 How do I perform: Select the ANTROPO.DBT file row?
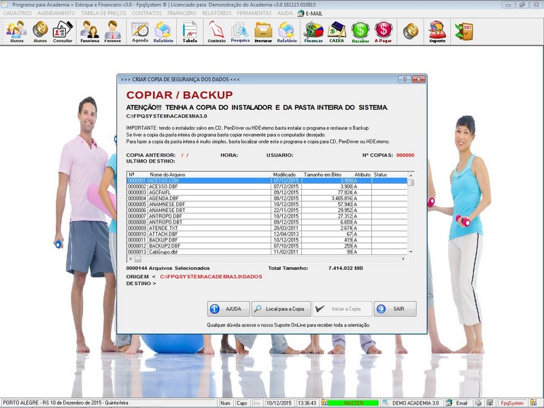[267, 222]
